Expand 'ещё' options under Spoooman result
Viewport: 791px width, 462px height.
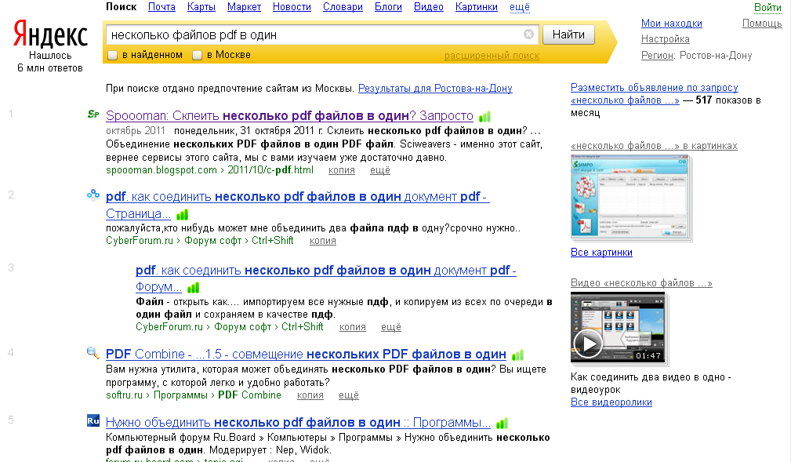point(380,170)
